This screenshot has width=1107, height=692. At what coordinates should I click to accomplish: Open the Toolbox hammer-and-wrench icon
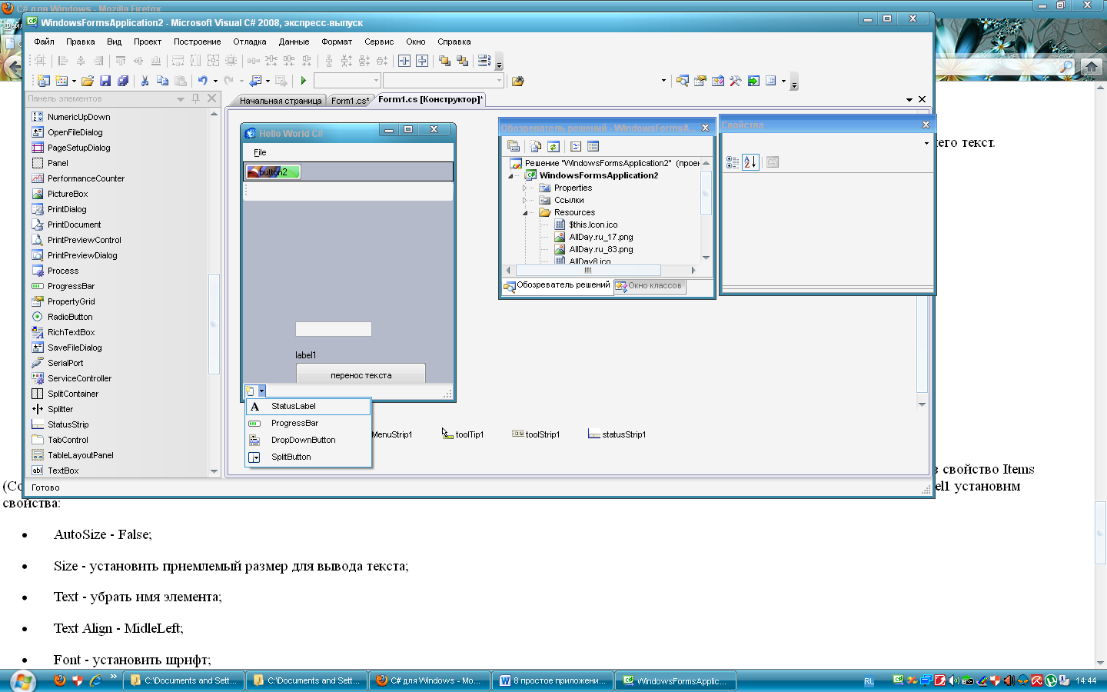tap(736, 81)
